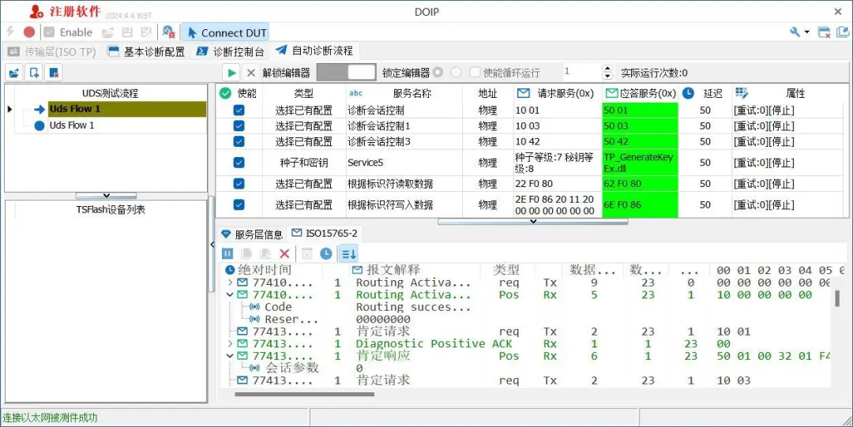Uncheck enable box for 诊断会话控制1 row
The height and width of the screenshot is (427, 853).
point(239,125)
